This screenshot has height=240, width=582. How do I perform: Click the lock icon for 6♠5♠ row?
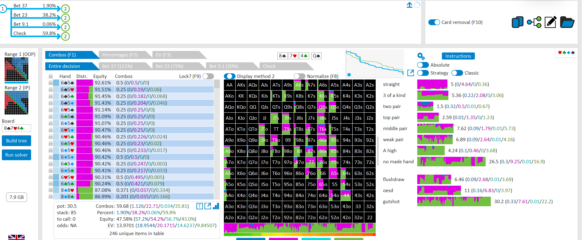[x=51, y=83]
